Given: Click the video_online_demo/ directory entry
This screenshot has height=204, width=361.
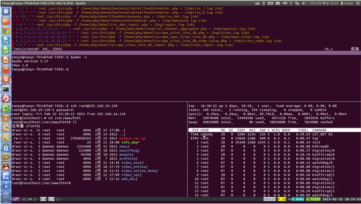Looking at the screenshot, I should [140, 171].
